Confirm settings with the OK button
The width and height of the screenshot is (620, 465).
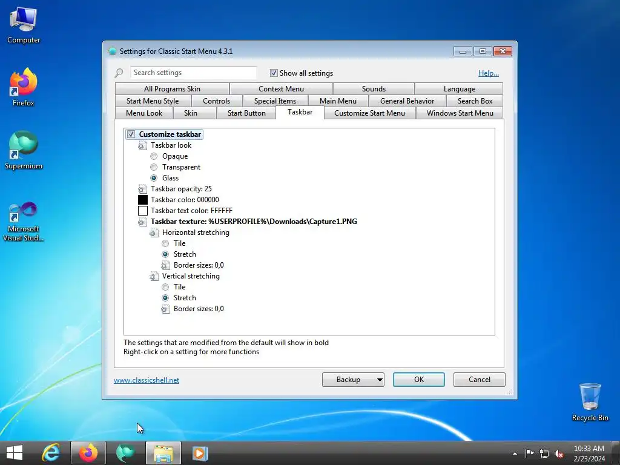(x=419, y=380)
